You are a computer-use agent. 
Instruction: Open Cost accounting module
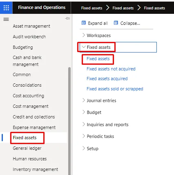pos(28,96)
